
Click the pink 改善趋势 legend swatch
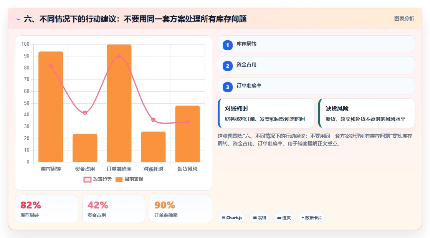click(87, 180)
